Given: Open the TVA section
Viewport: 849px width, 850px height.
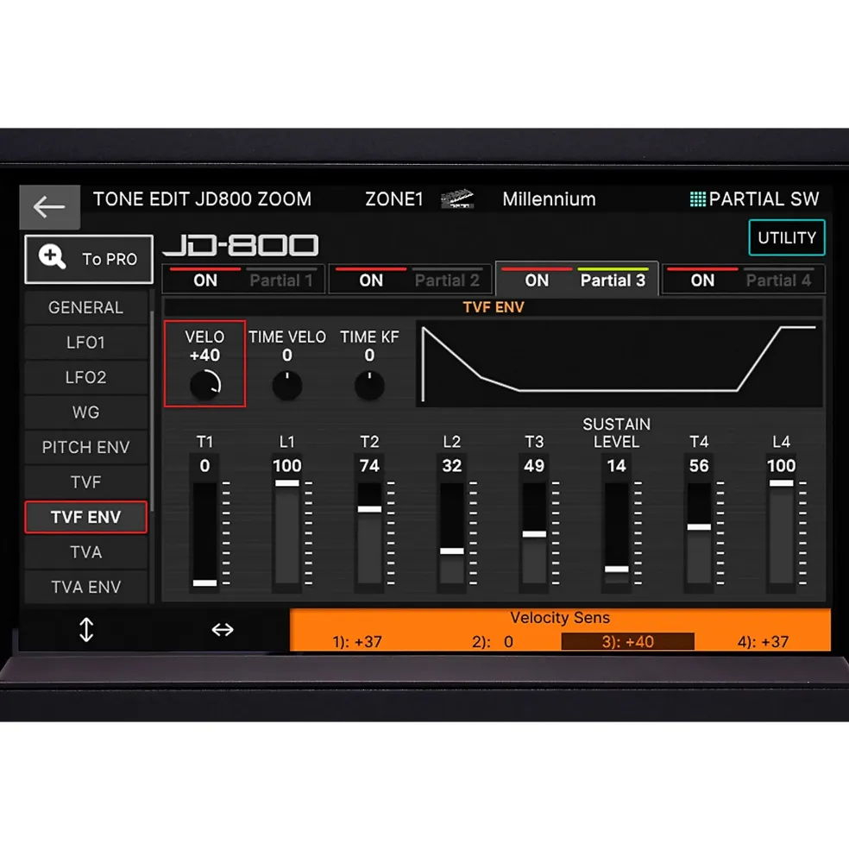Looking at the screenshot, I should (x=85, y=551).
